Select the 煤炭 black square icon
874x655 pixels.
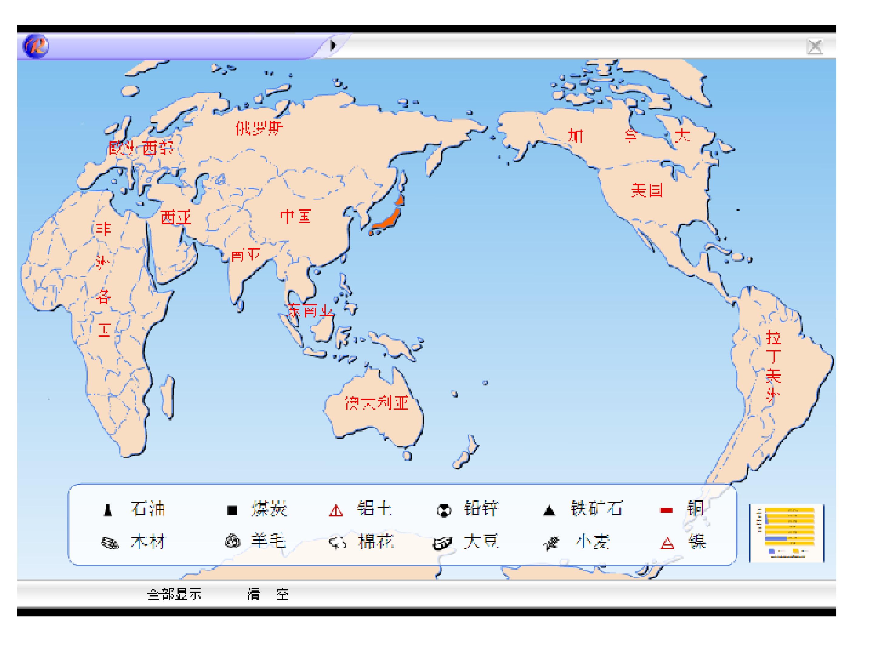tap(232, 510)
